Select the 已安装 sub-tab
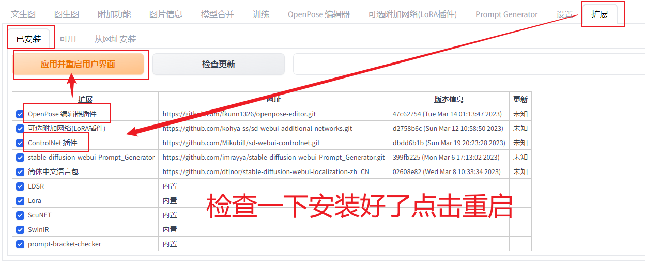 pos(28,39)
